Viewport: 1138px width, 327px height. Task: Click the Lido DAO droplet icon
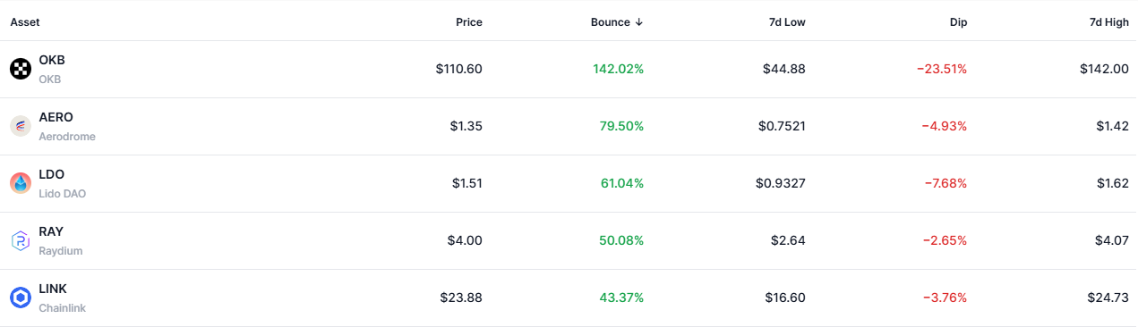21,183
